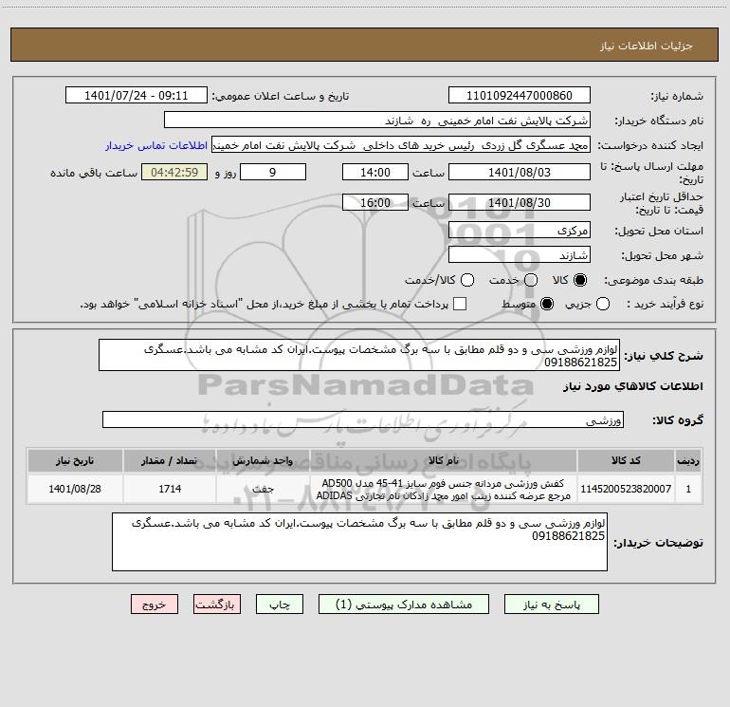Click the چاپ print button
Viewport: 730px width, 707px height.
280,604
